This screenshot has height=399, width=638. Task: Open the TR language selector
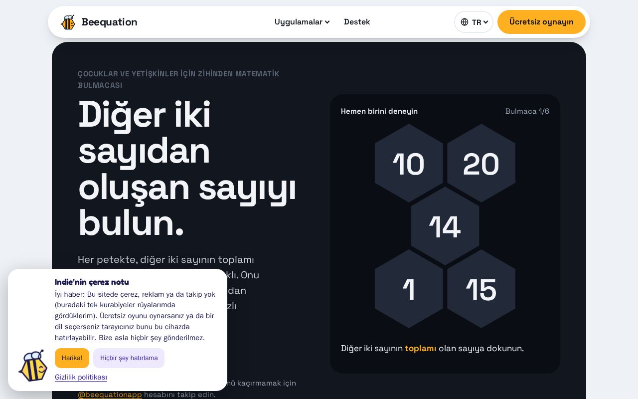[474, 22]
